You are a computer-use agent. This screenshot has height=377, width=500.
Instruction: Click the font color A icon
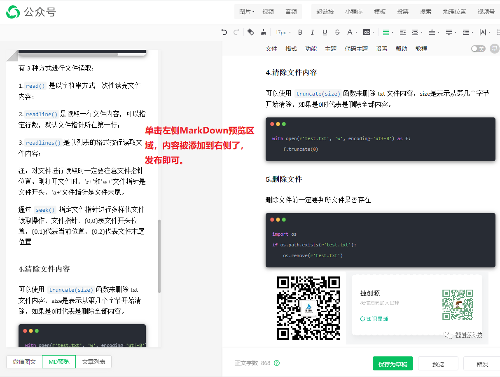pos(350,32)
